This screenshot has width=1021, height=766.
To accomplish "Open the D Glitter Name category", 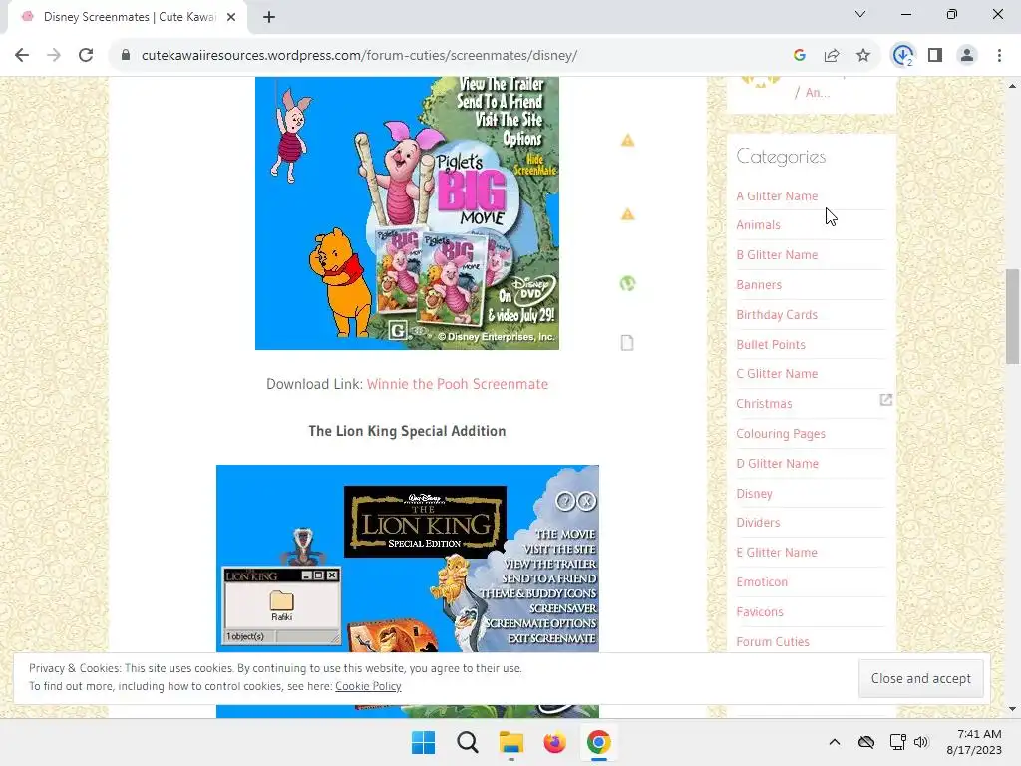I will [x=778, y=463].
